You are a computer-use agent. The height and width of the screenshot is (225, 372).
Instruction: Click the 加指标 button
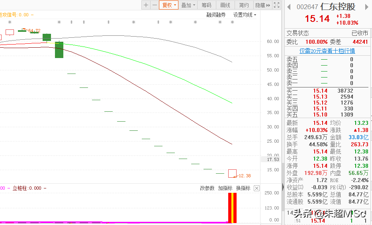[225, 188]
